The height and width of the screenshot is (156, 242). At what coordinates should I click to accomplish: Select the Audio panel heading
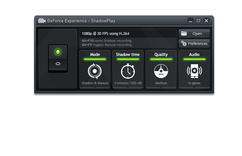pos(194,55)
